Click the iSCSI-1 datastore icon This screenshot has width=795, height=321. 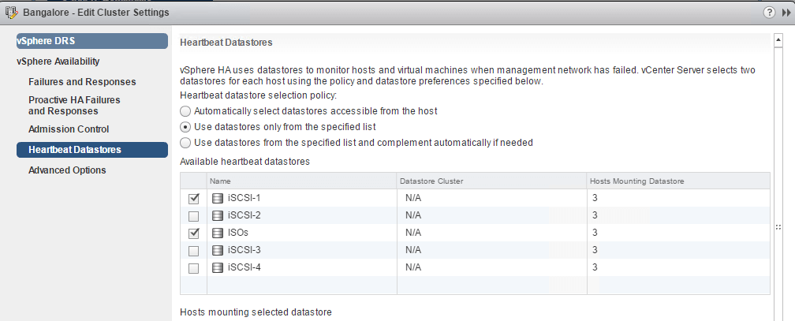pos(218,198)
